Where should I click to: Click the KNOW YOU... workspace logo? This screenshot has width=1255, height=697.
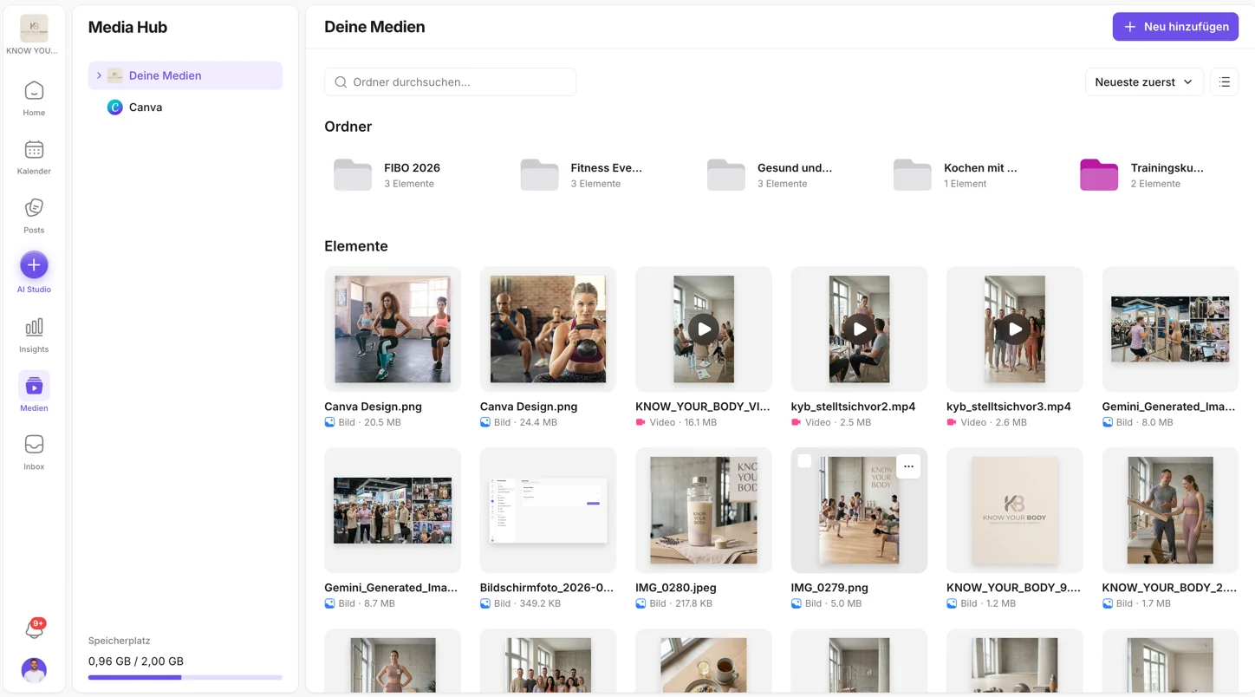34,29
